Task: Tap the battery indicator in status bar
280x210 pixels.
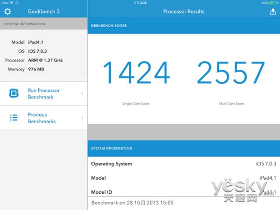Action: click(x=273, y=3)
